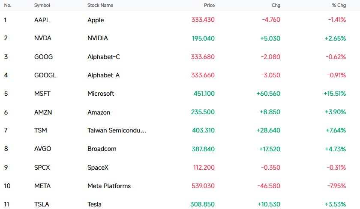Open Meta Platforms stock name
Image resolution: width=360 pixels, height=209 pixels.
point(109,186)
